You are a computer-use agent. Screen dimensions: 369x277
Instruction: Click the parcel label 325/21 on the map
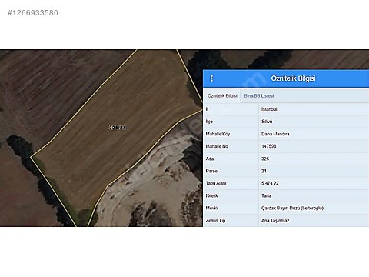point(118,128)
